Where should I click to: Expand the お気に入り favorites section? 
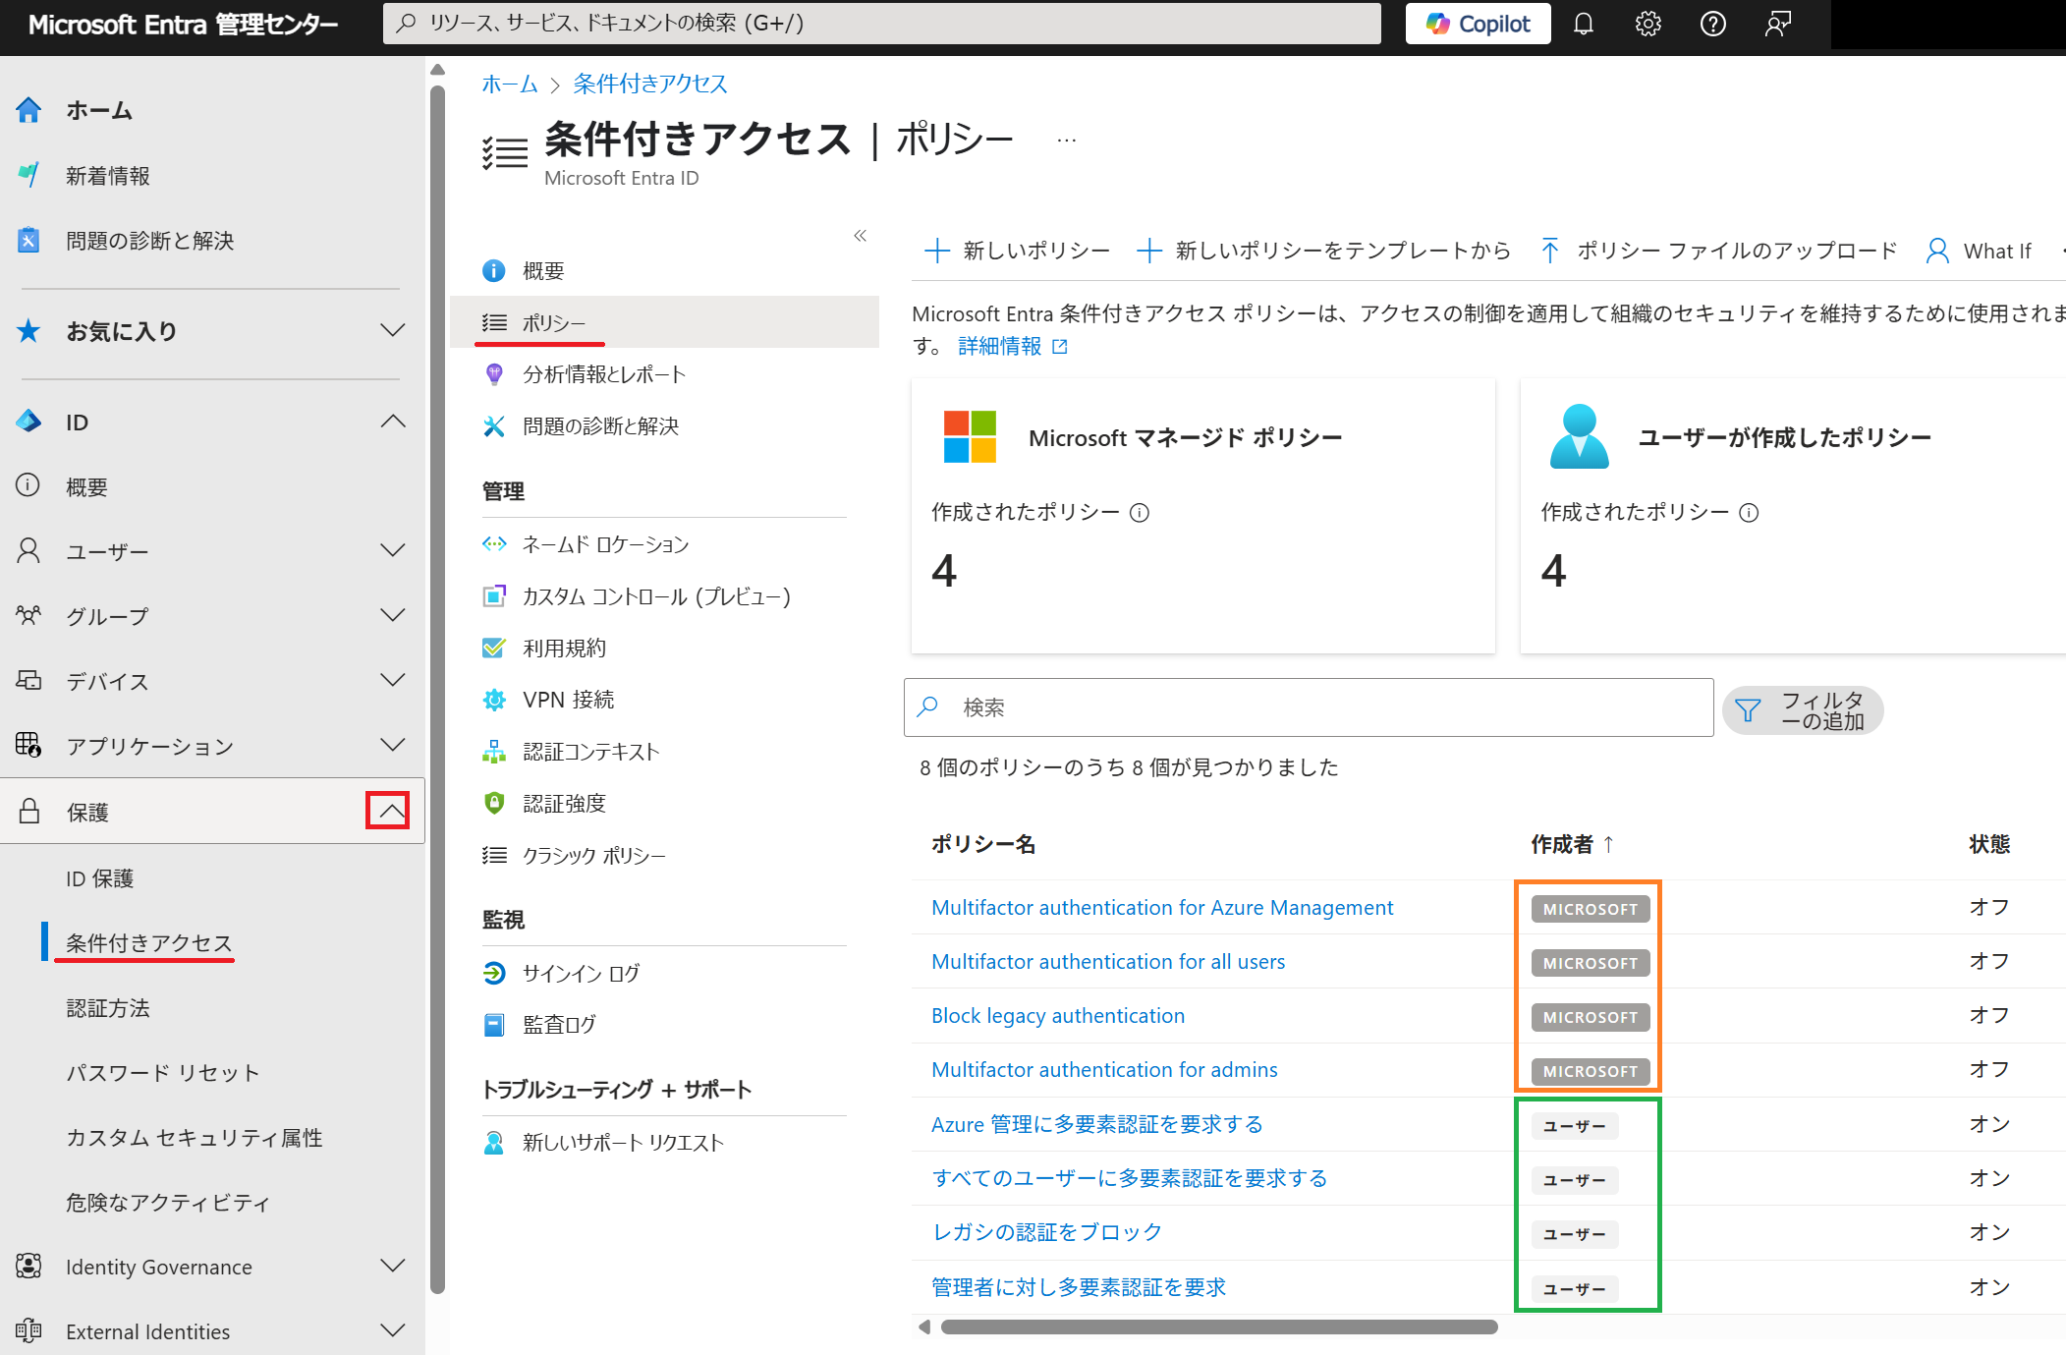pyautogui.click(x=392, y=331)
